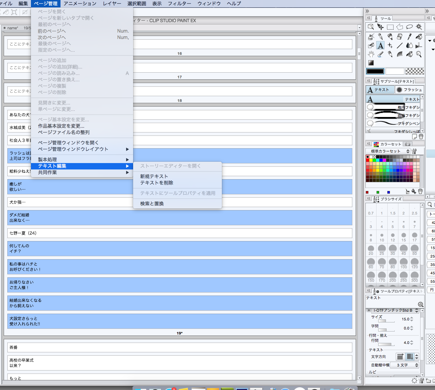Select フラッシュ sub tool group button
435x390 pixels.
[409, 90]
